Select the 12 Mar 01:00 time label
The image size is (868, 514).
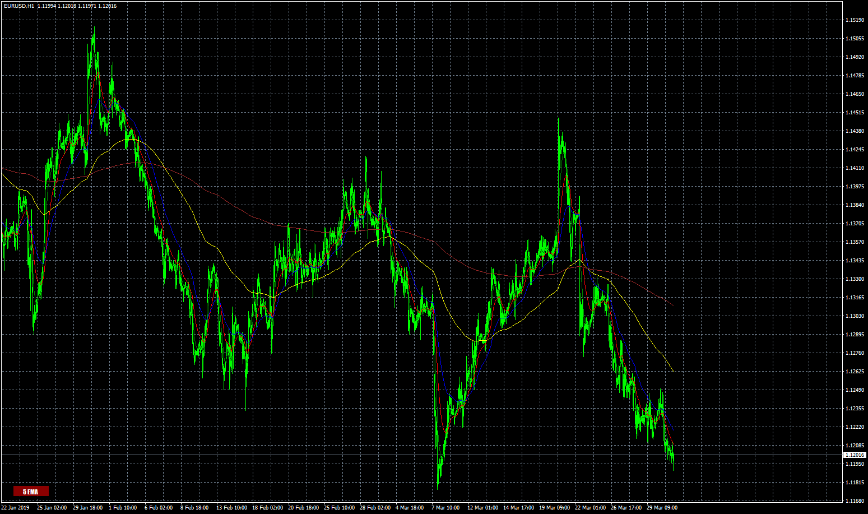coord(482,508)
